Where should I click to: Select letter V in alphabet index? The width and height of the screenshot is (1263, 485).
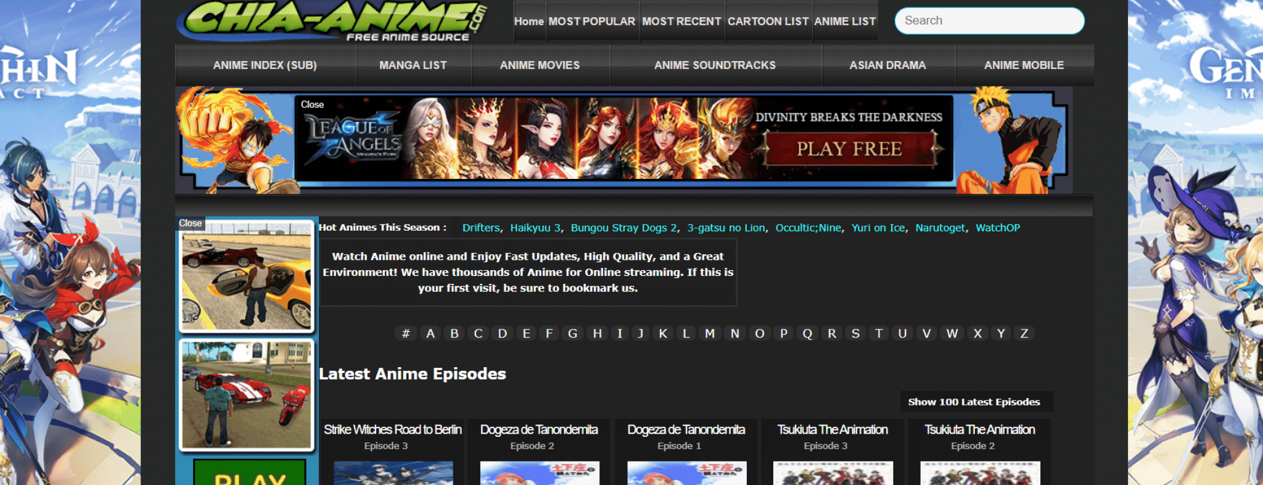click(x=926, y=333)
